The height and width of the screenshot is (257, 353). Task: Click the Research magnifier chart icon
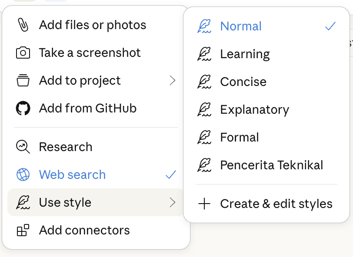click(23, 147)
